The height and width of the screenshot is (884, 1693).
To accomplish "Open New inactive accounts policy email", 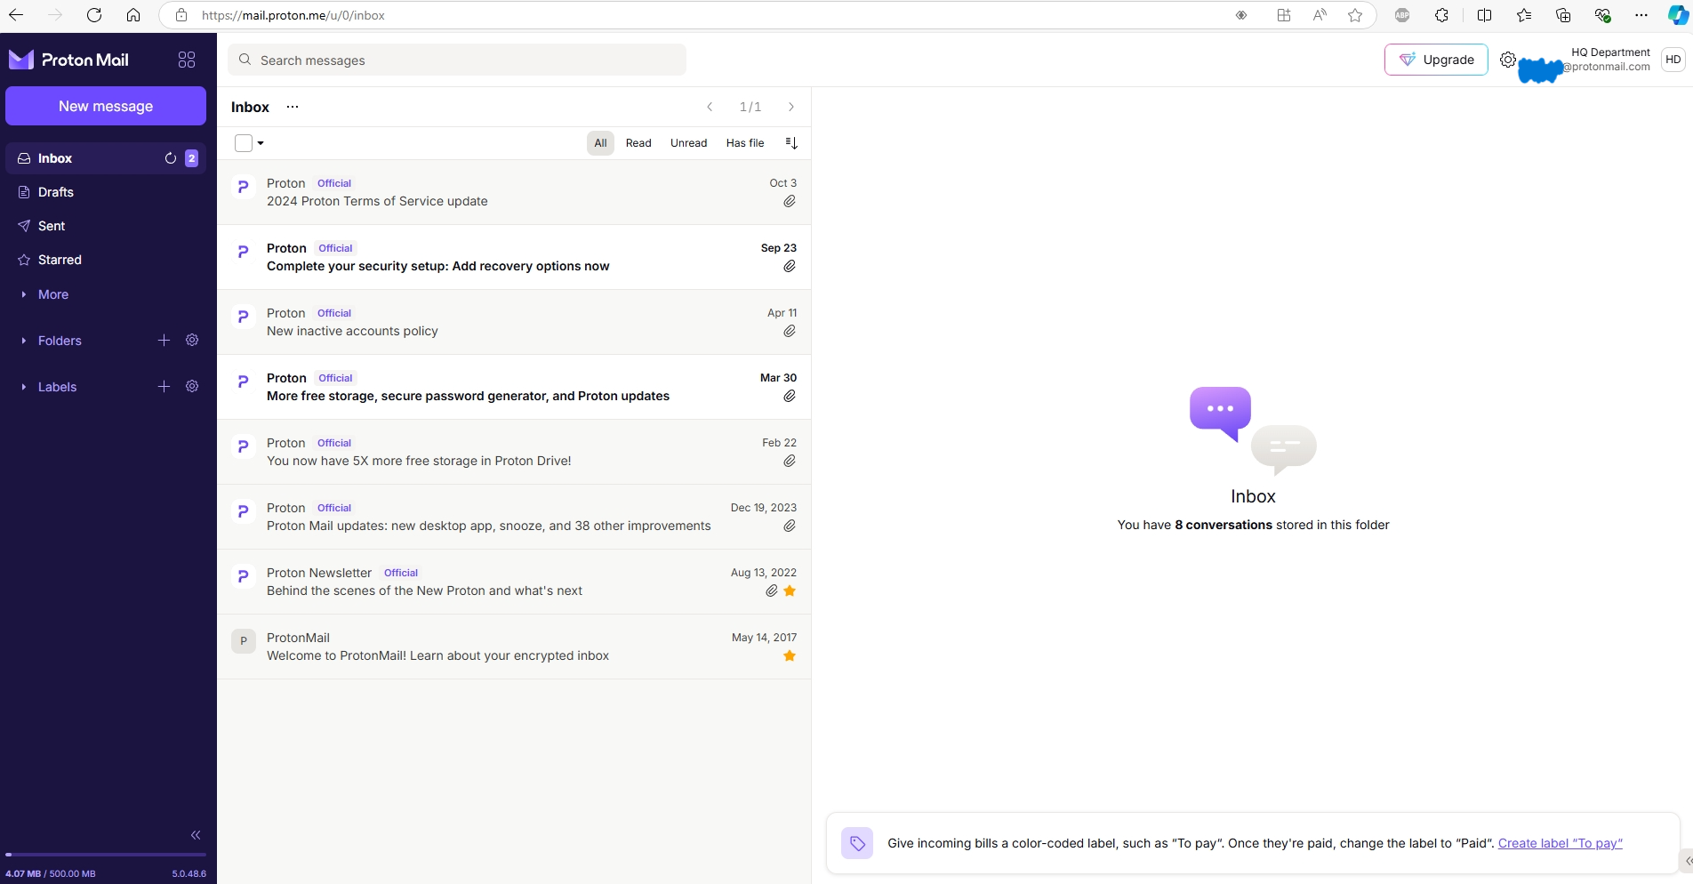I will pyautogui.click(x=514, y=322).
